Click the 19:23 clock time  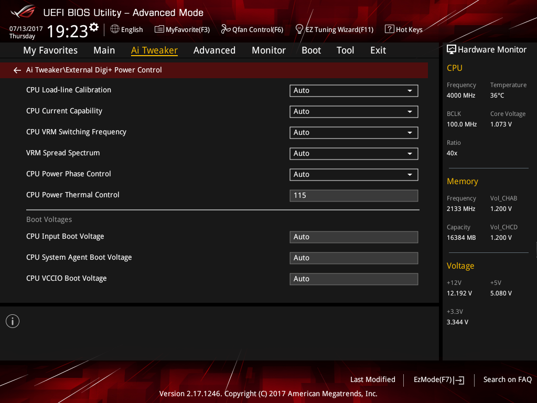pyautogui.click(x=68, y=31)
